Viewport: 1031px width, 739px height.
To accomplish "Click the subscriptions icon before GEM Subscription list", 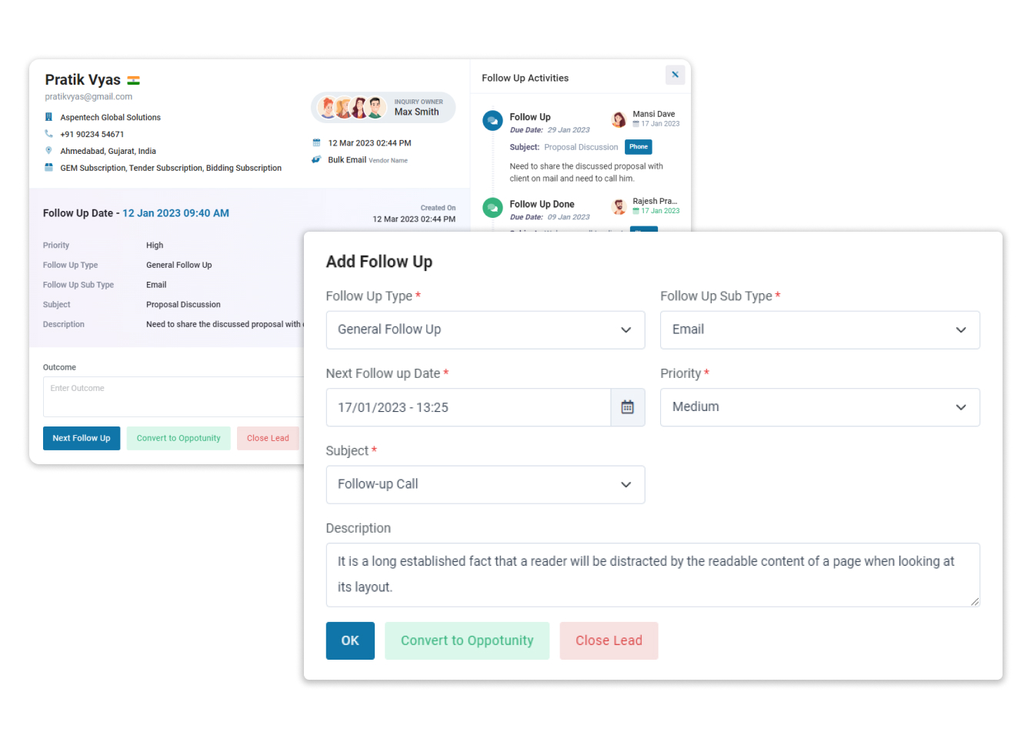I will (49, 168).
